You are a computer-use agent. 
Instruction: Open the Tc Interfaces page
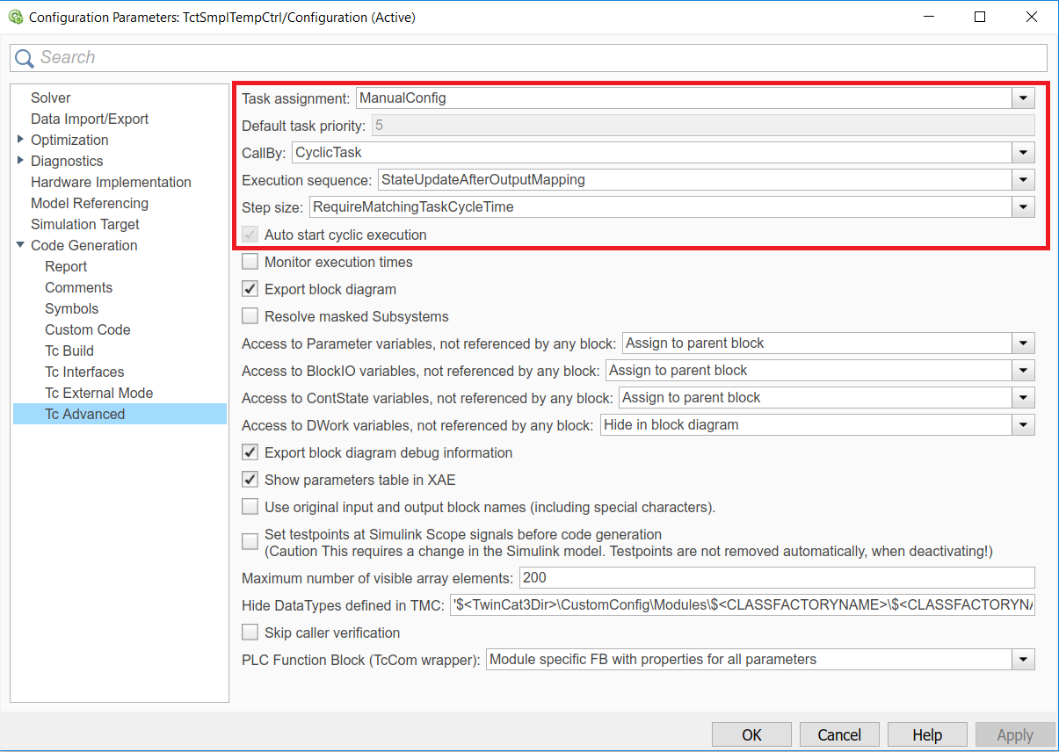84,372
